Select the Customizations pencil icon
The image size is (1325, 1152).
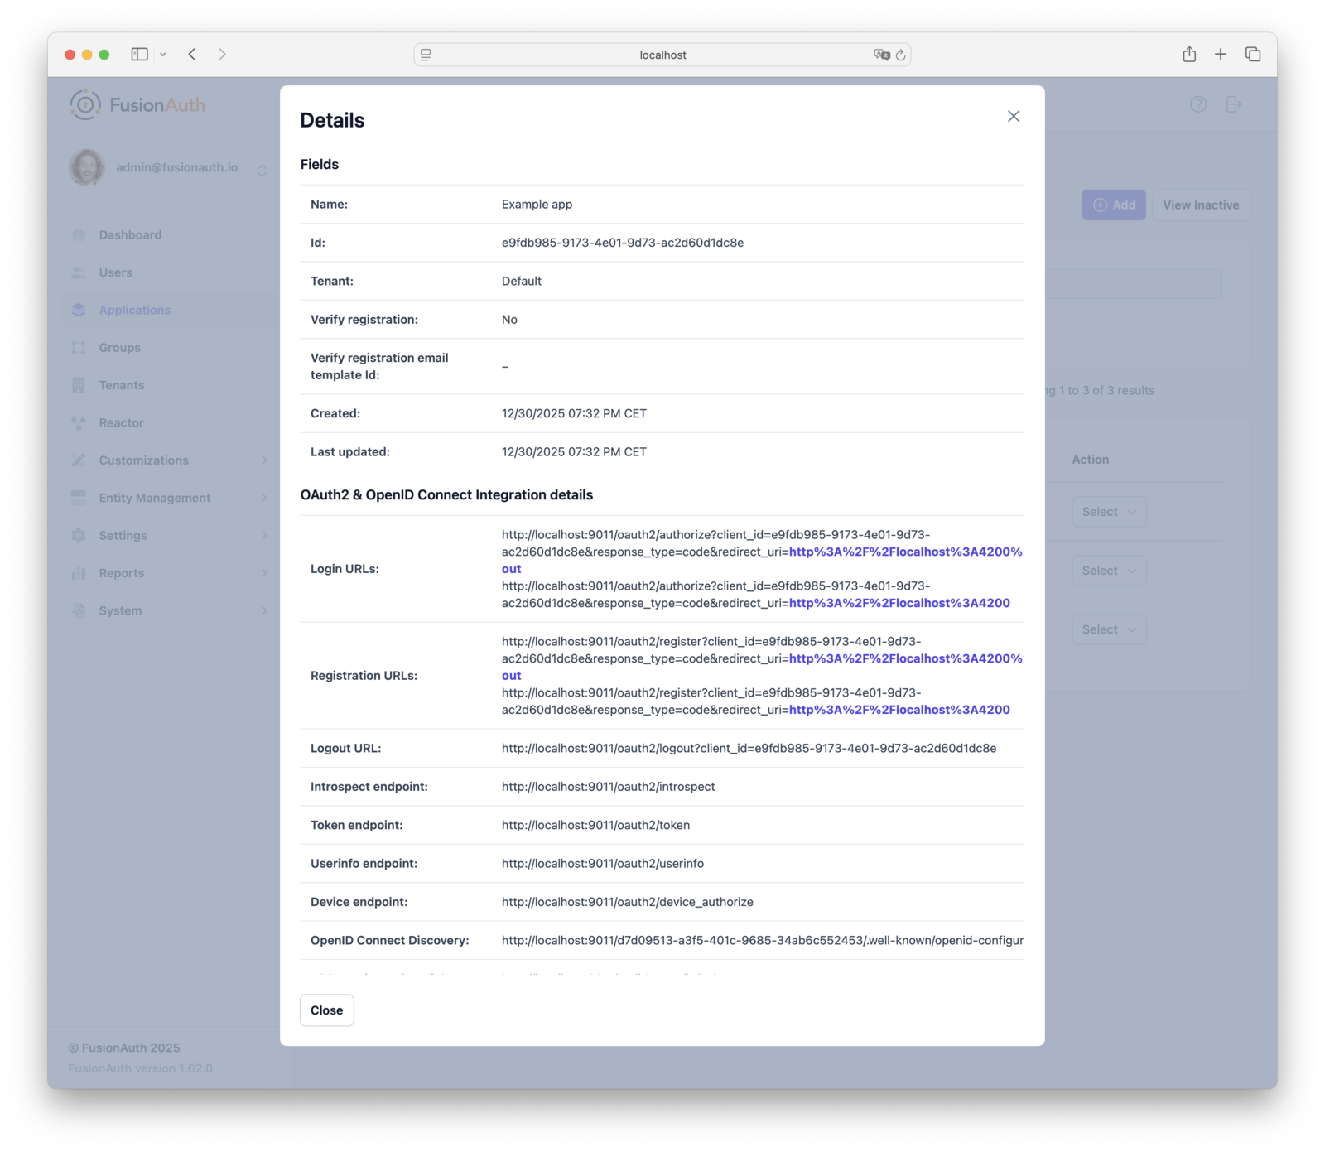click(79, 460)
